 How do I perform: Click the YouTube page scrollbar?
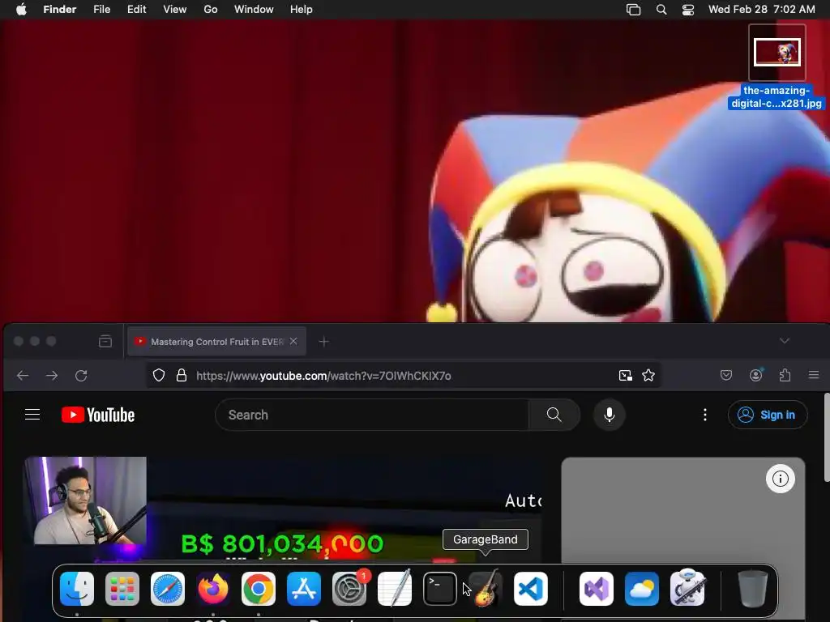point(827,437)
